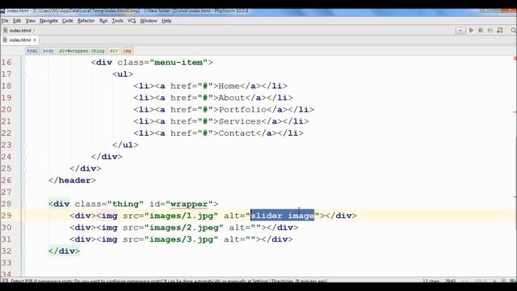Select the html breadcrumb
517x291 pixels.
coord(32,51)
